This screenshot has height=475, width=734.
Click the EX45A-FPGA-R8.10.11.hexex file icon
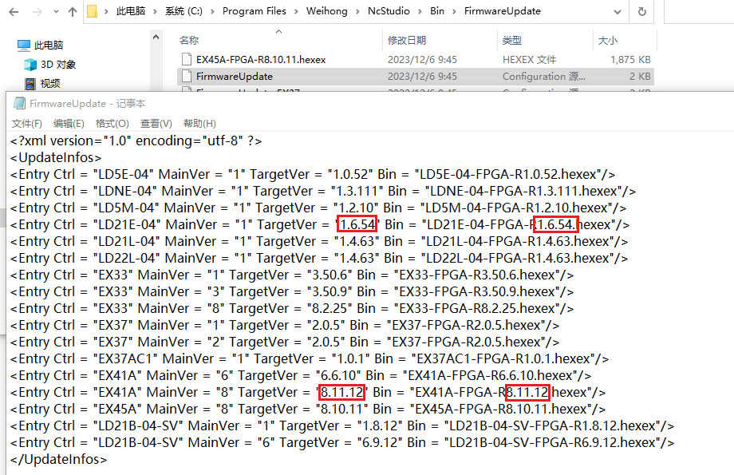(187, 59)
